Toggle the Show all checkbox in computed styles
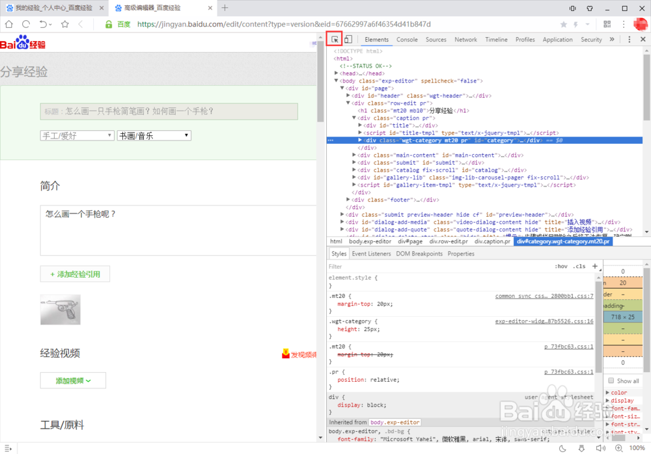The height and width of the screenshot is (454, 651). coord(611,381)
